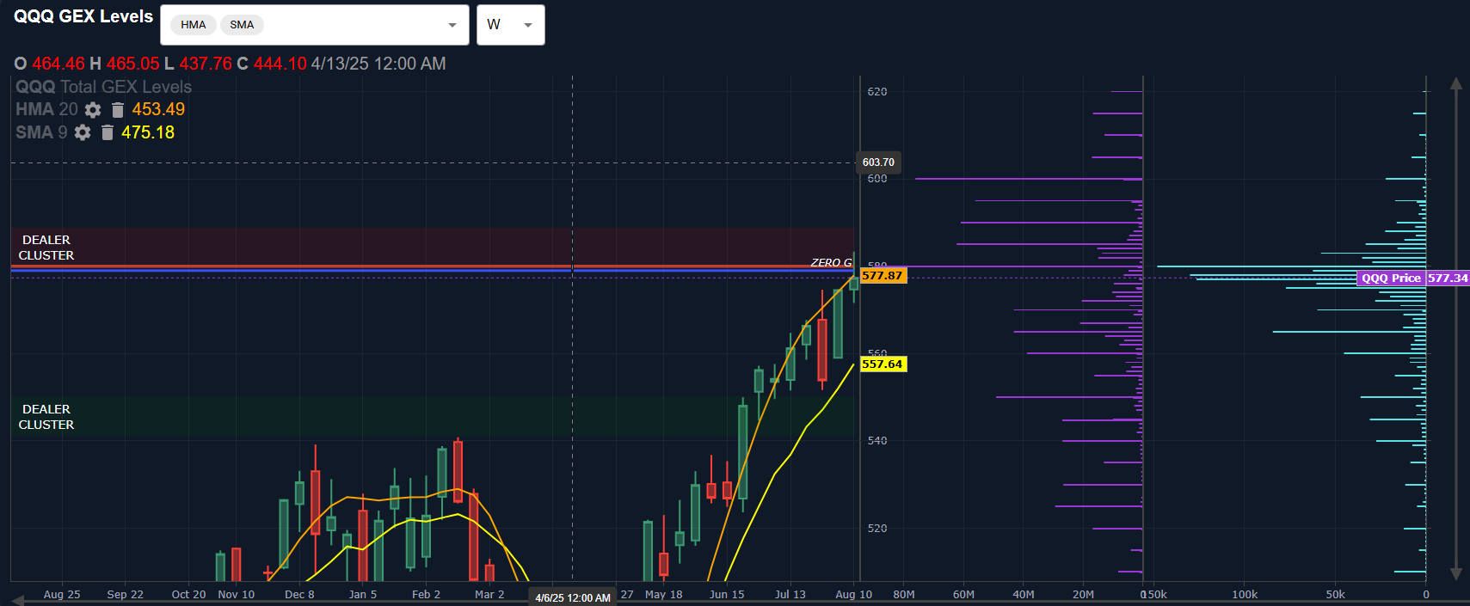Screen dimensions: 1470x606
Task: Click the lower DEALER CLUSTER label
Action: click(x=46, y=417)
